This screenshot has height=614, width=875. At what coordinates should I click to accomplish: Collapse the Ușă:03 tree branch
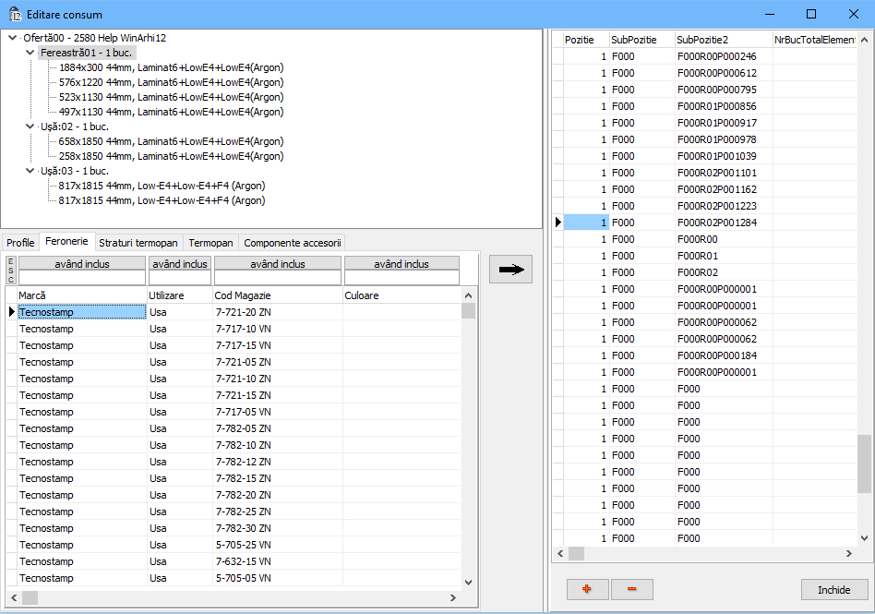(30, 171)
